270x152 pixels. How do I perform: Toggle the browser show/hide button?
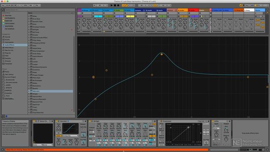[3, 10]
